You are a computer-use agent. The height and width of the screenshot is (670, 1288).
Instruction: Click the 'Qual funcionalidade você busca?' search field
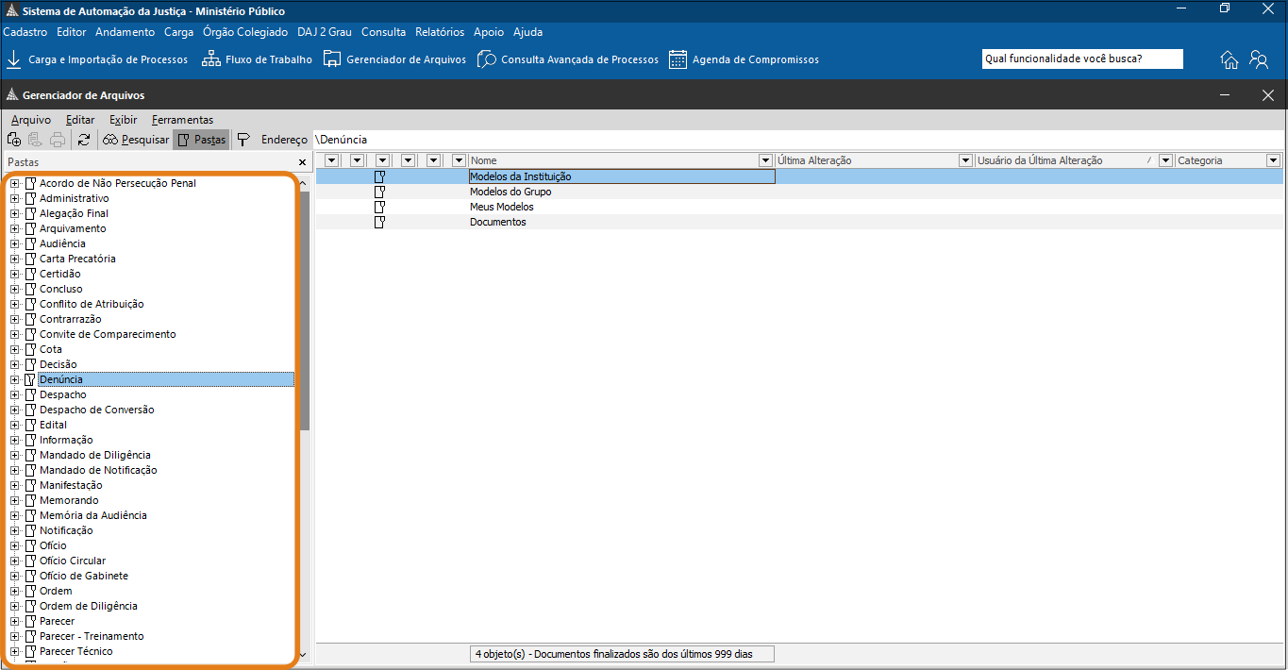coord(1082,59)
